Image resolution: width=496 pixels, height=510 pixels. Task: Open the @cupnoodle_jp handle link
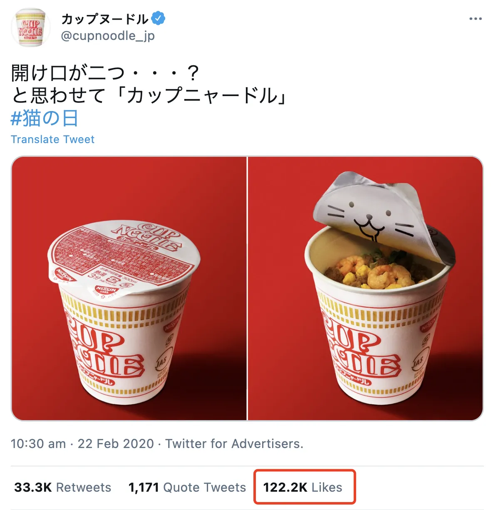click(108, 36)
